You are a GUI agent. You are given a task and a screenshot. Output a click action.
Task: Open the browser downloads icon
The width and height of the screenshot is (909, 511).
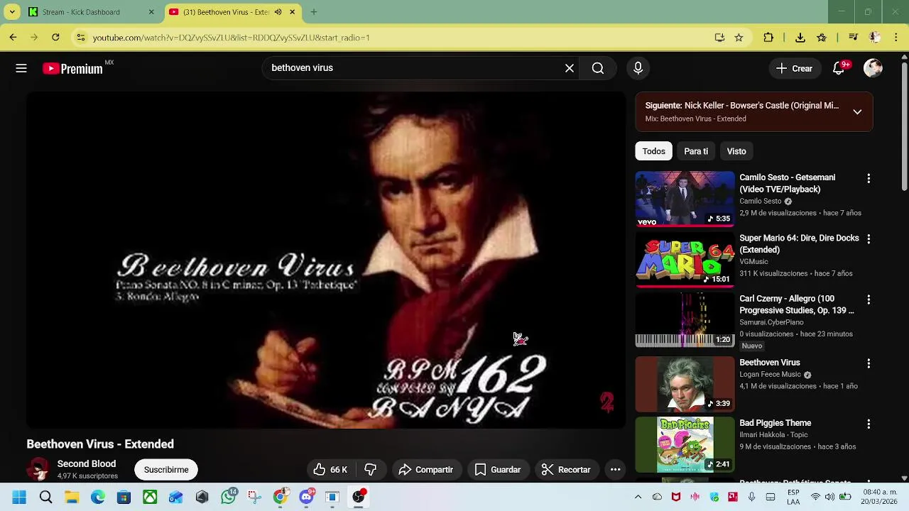tap(800, 38)
